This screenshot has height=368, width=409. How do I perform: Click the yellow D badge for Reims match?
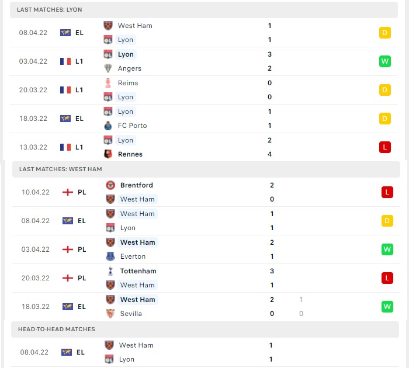point(384,90)
